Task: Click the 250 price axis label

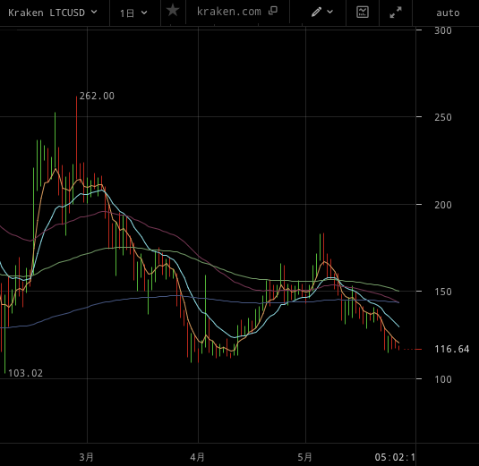Action: coord(443,117)
